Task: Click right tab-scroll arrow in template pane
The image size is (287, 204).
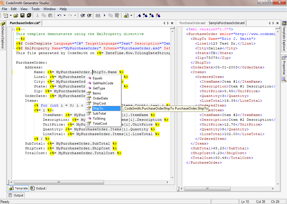Action: 168,23
